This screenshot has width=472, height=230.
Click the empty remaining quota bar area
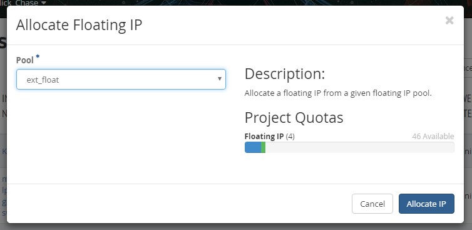click(360, 147)
